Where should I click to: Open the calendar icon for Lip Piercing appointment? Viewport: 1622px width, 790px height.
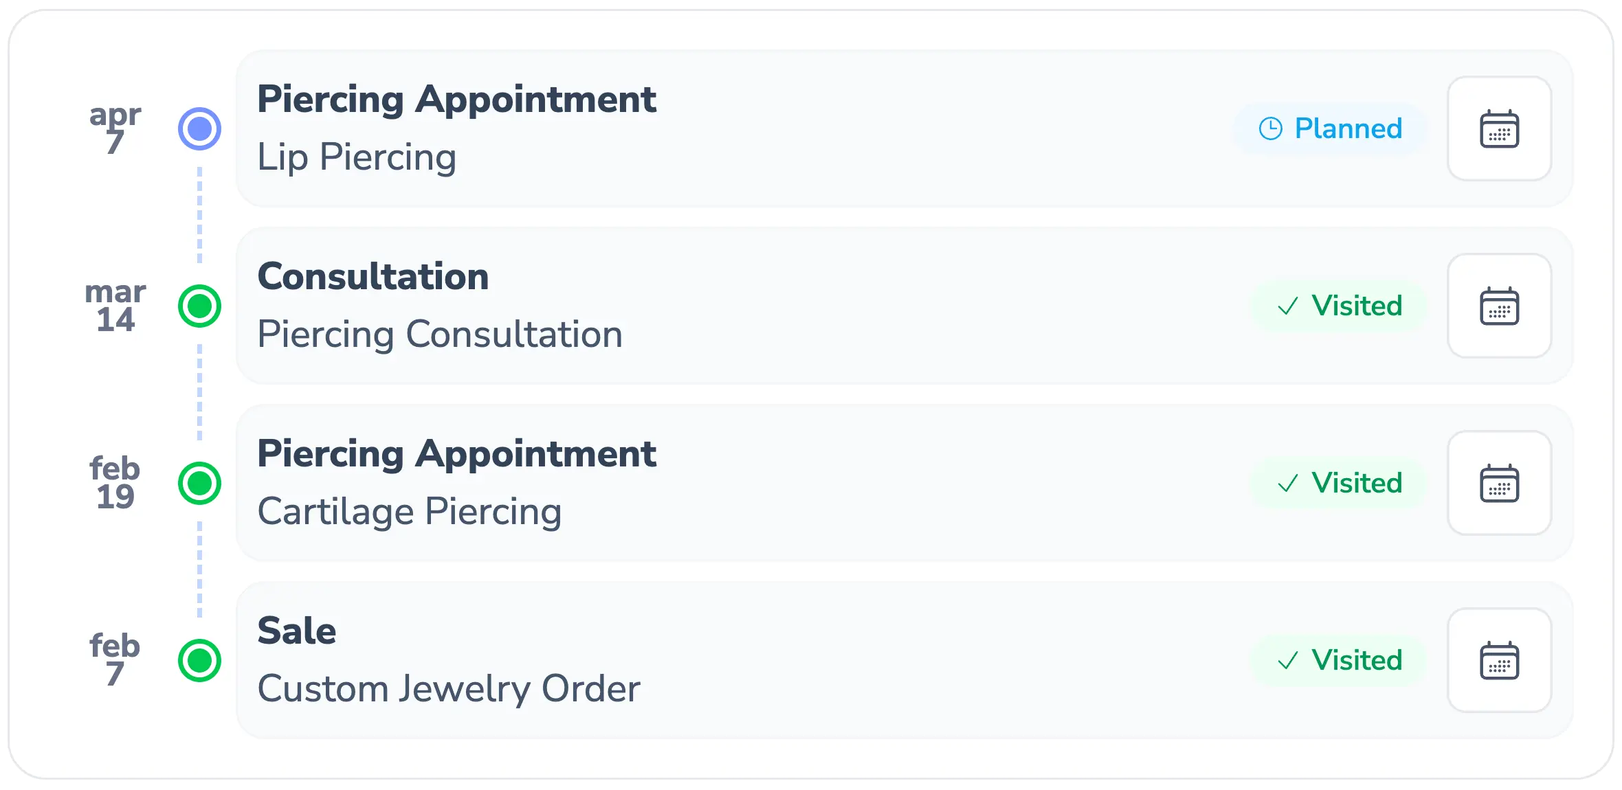[1500, 128]
